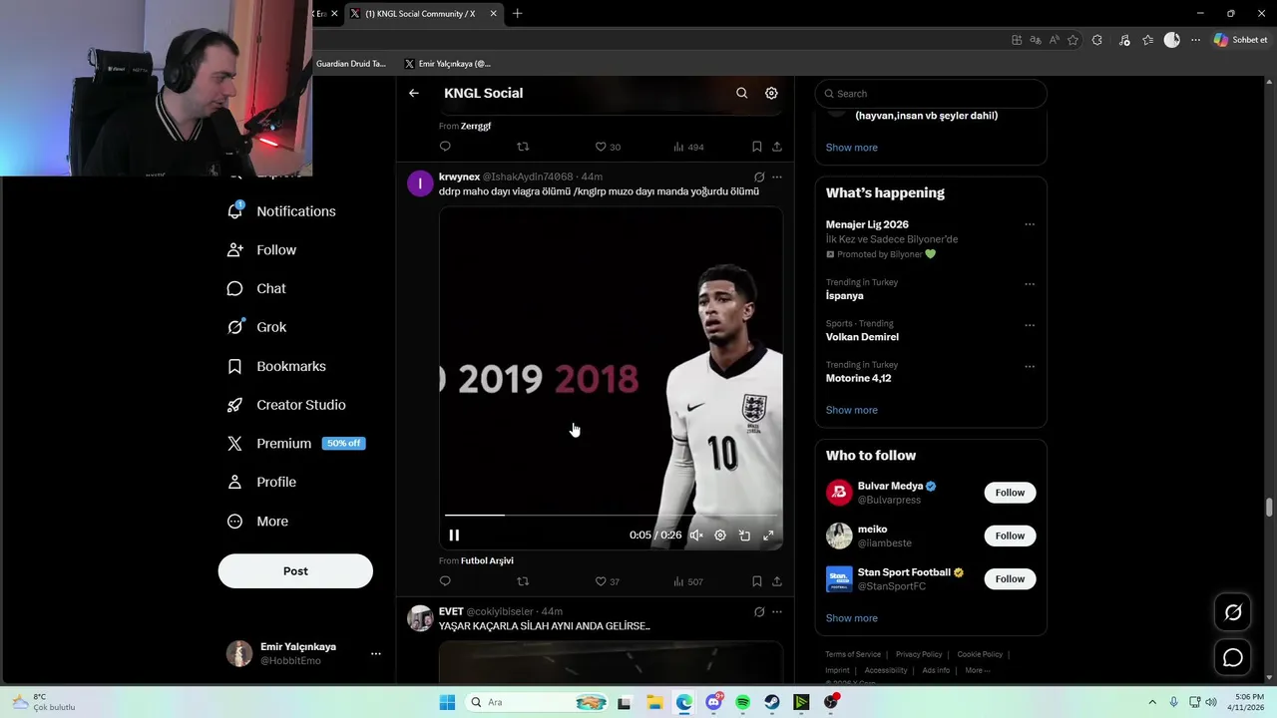Open search icon in KNGL Social header

(x=741, y=93)
